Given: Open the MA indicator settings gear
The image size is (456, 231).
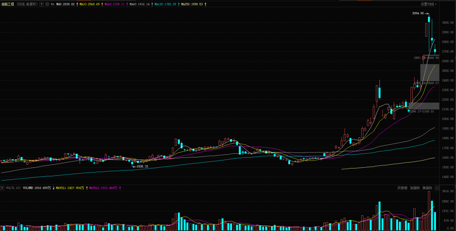Looking at the screenshot, I should (x=47, y=4).
